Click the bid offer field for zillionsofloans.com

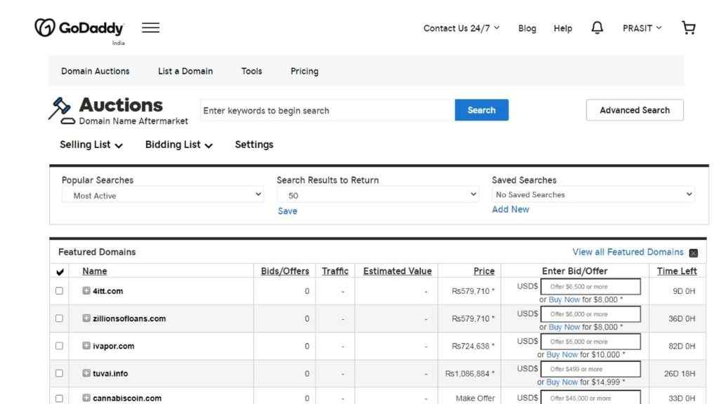[x=591, y=314]
